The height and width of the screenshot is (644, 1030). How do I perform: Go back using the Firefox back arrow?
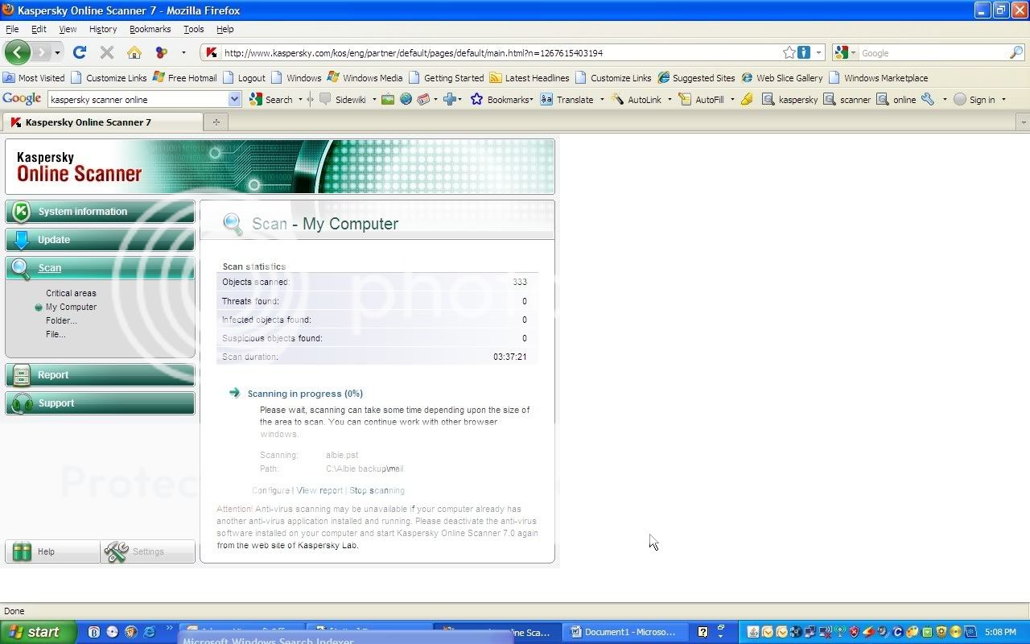point(18,52)
